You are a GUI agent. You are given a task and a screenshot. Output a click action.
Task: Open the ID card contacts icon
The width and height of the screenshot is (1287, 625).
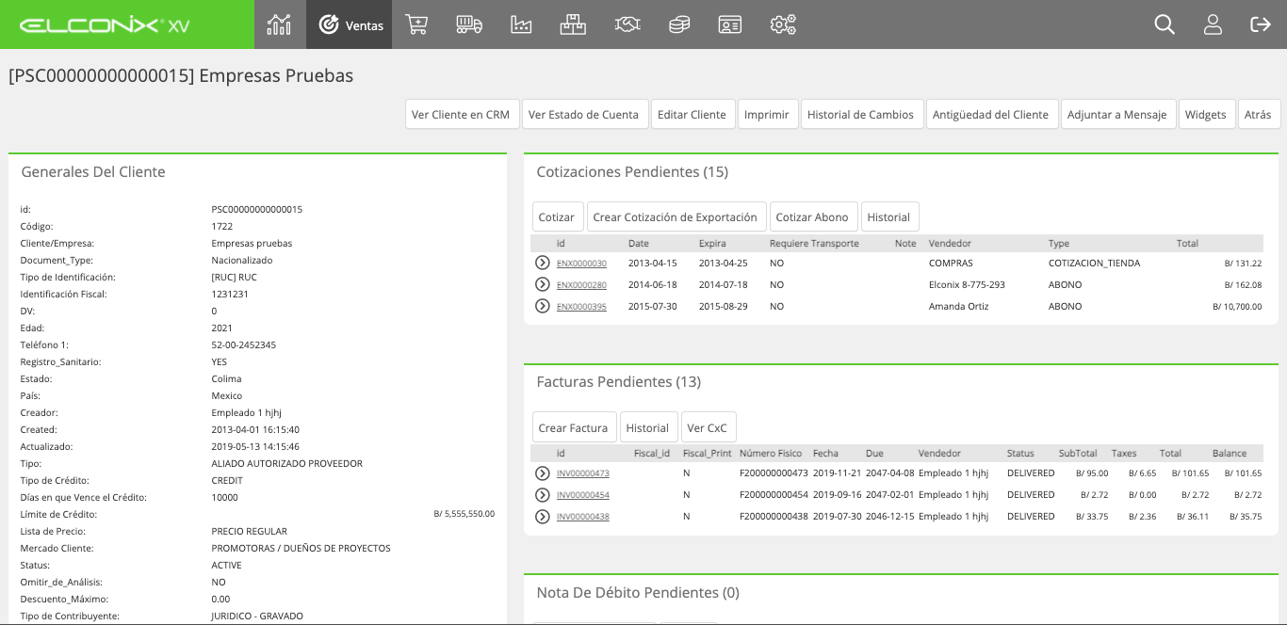730,24
